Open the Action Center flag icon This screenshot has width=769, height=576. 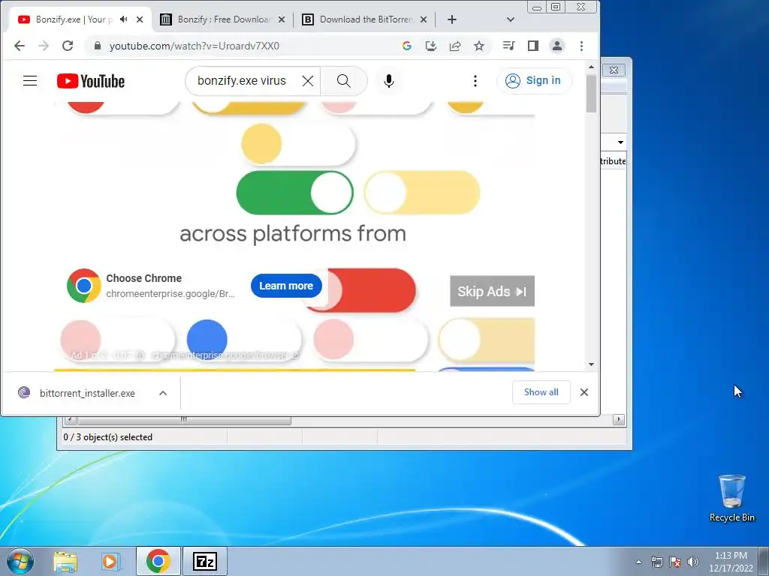click(x=675, y=562)
